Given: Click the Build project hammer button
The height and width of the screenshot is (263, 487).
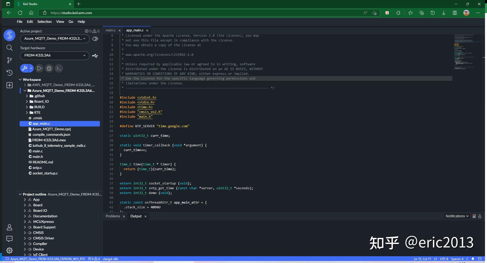Looking at the screenshot, I should [24, 68].
